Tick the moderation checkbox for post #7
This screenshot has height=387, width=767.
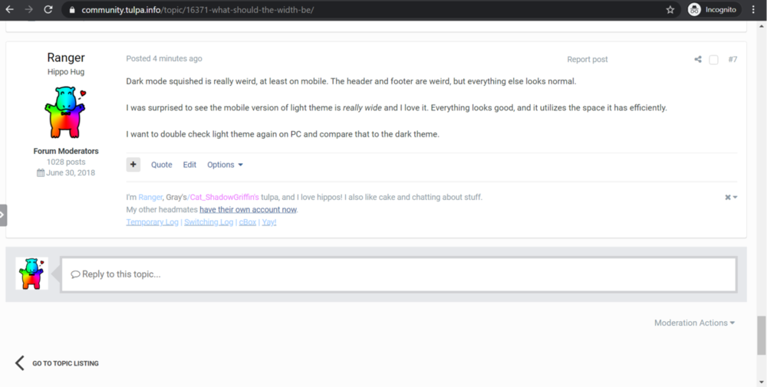coord(713,60)
